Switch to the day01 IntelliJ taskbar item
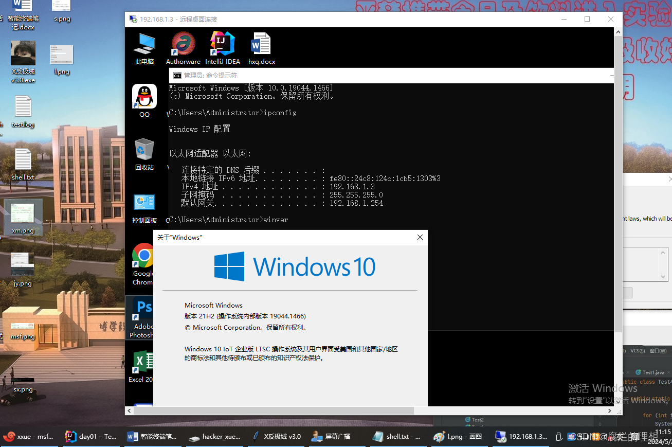The width and height of the screenshot is (672, 447). click(92, 436)
